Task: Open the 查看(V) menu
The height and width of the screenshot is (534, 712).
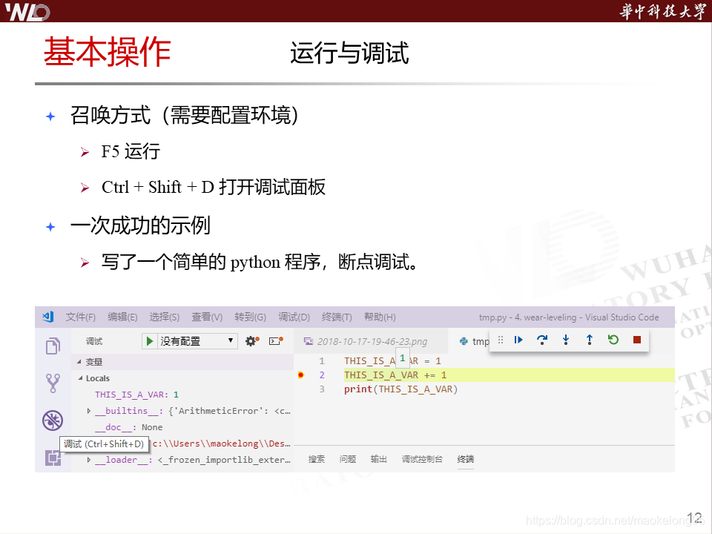Action: tap(207, 317)
